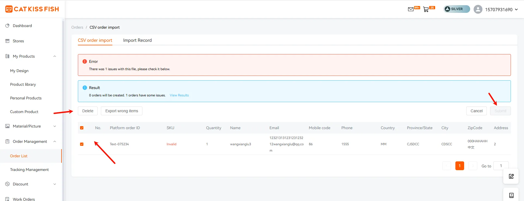Click the wangxianglu3 name cell
This screenshot has height=201, width=524.
[x=241, y=144]
